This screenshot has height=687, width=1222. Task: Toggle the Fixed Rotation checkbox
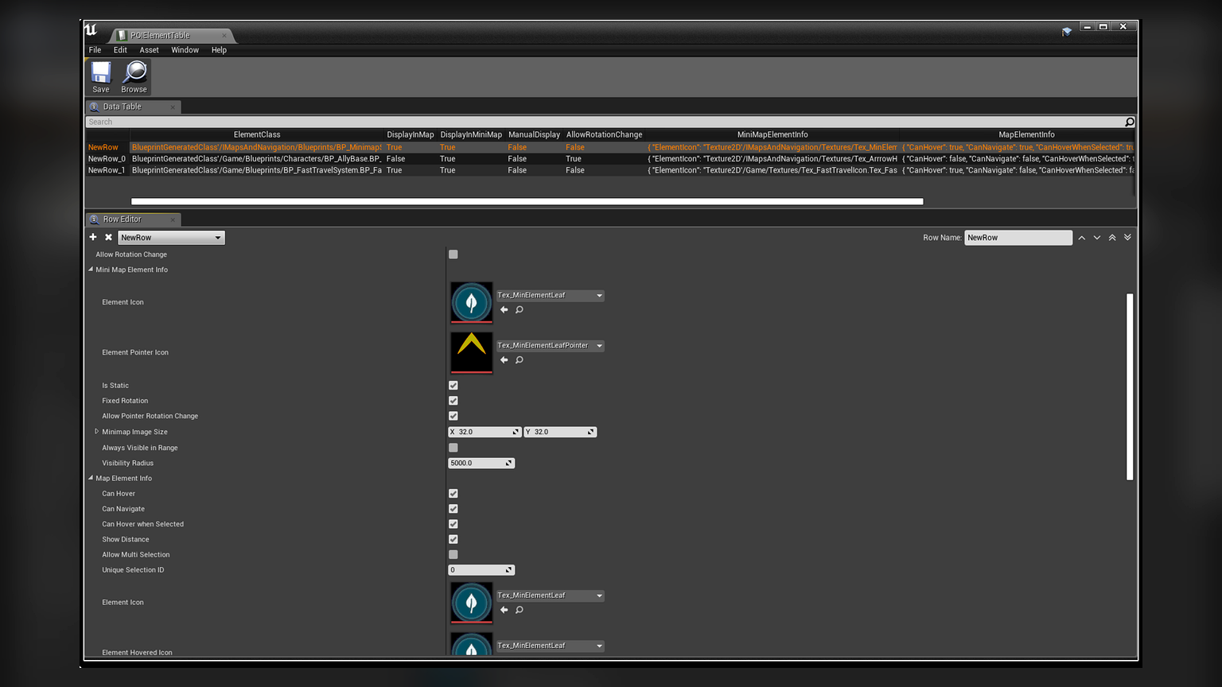point(453,401)
